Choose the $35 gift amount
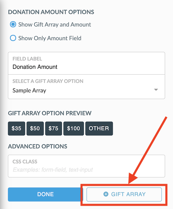The height and width of the screenshot is (209, 173). (17, 129)
